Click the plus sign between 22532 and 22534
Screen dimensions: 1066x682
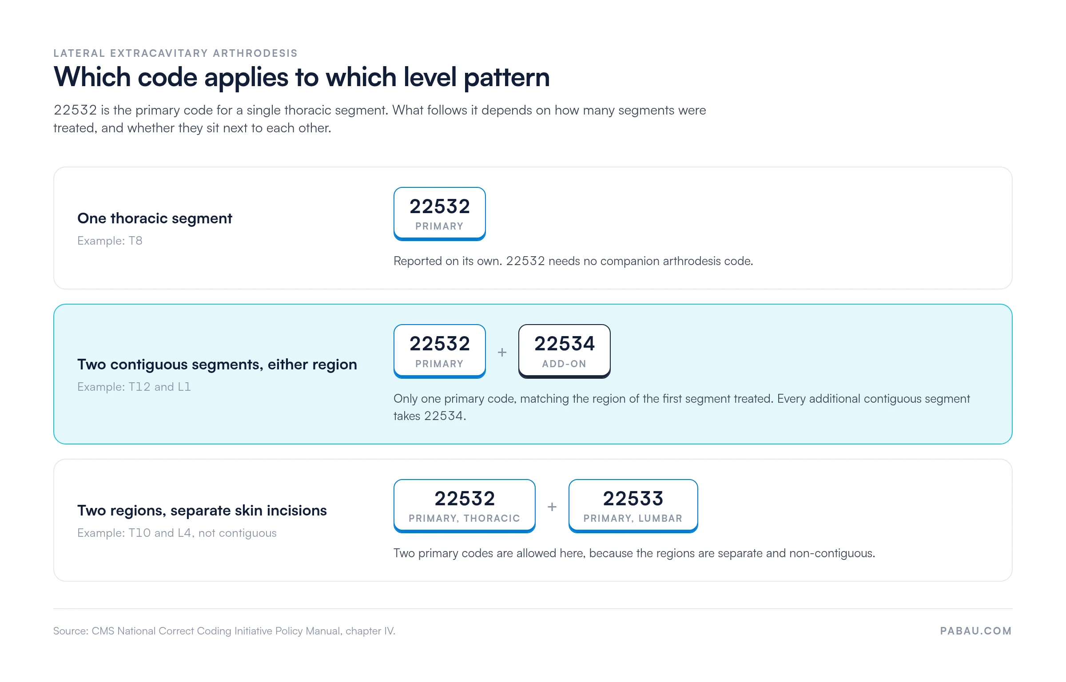click(502, 352)
